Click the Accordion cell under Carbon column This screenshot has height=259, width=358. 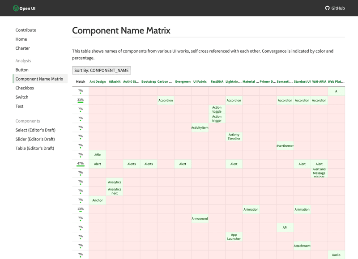pos(166,100)
